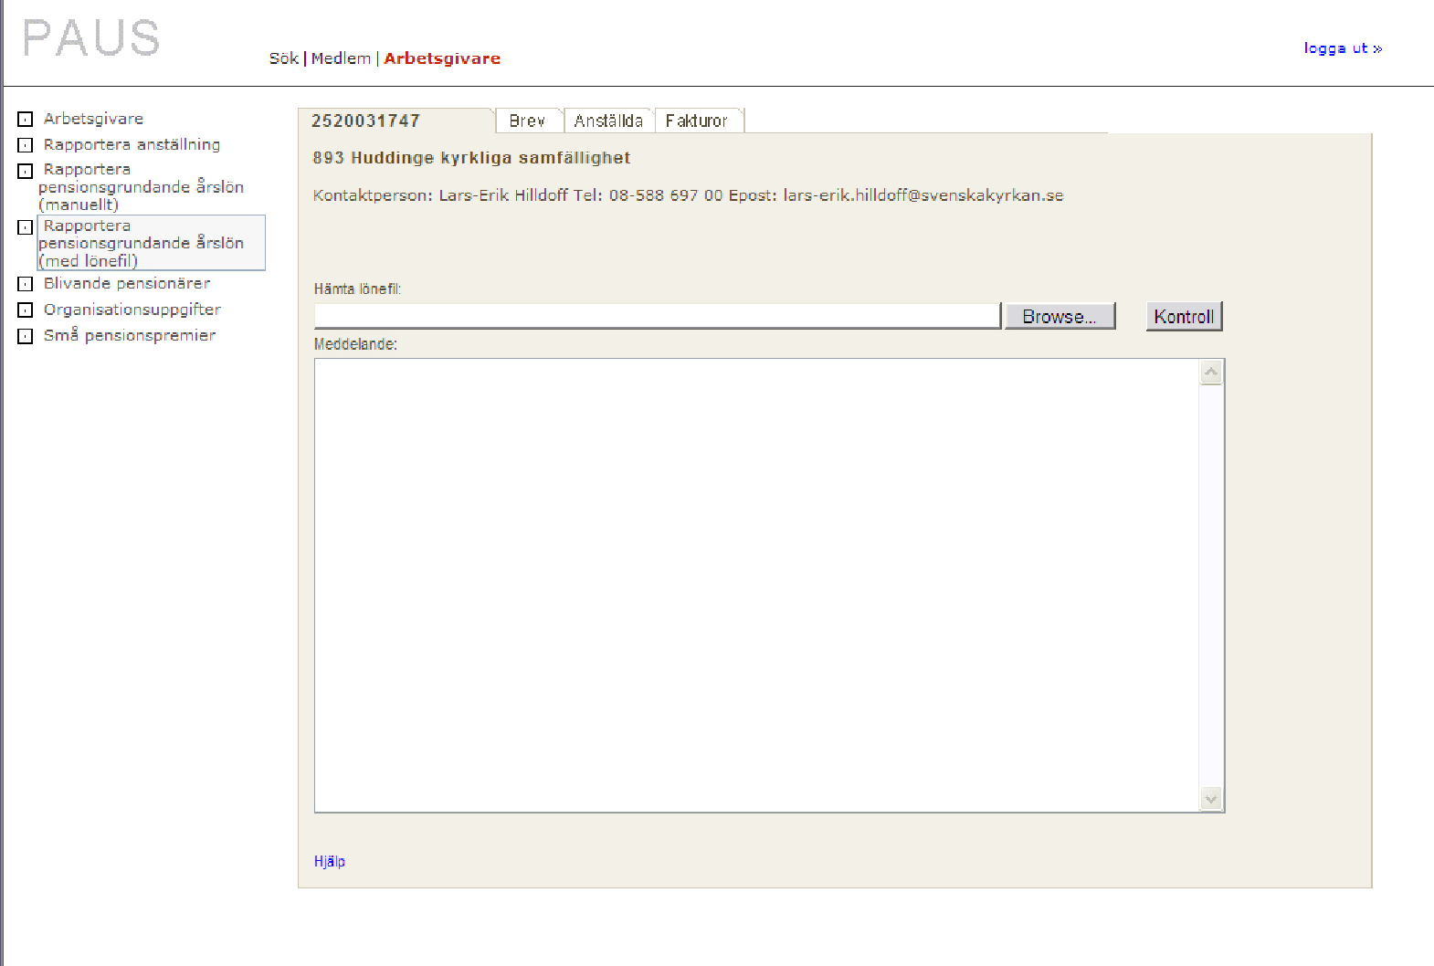Click the email lars-erik.hilldoff@svenskakyrkan.se text
1434x966 pixels.
tap(923, 195)
